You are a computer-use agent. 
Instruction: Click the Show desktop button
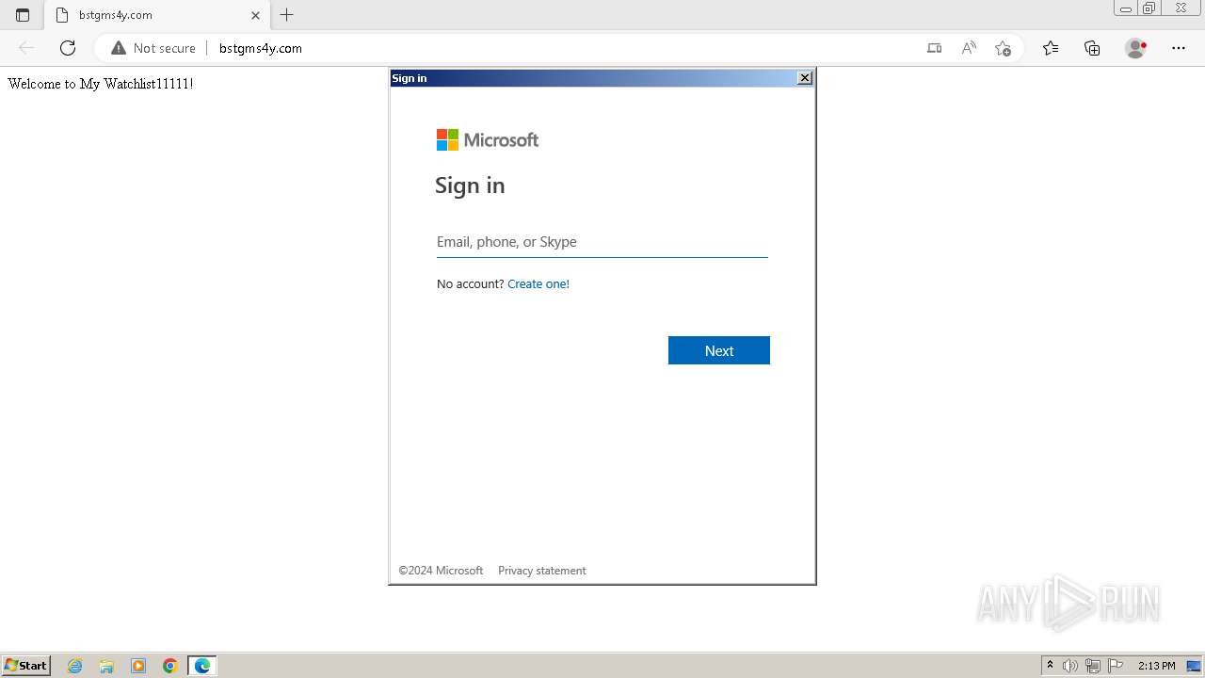[1194, 666]
